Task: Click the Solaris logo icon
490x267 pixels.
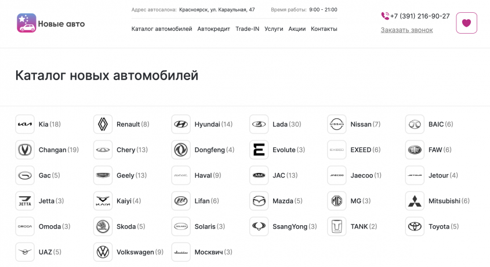Action: [181, 226]
